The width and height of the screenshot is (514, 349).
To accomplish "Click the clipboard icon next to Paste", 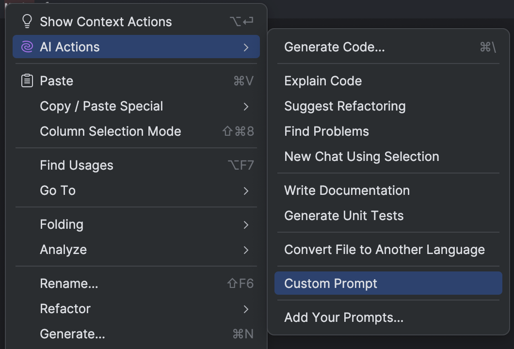I will coord(27,81).
